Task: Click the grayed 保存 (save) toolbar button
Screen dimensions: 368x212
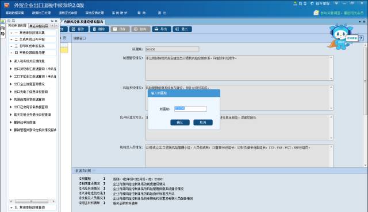Action: click(x=120, y=29)
